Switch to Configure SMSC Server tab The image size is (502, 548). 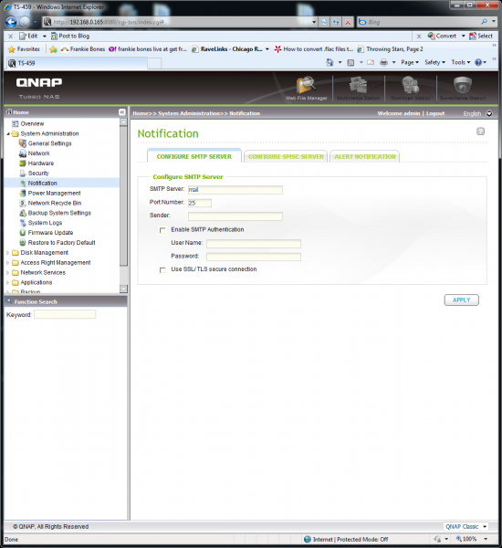click(x=286, y=156)
